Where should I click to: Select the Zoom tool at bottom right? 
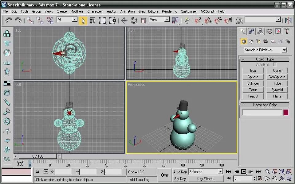pos(267,171)
